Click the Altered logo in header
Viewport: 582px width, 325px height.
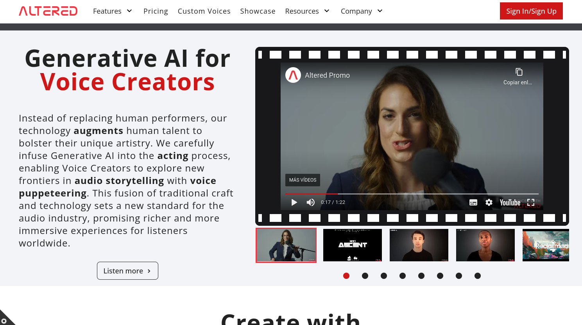(48, 11)
